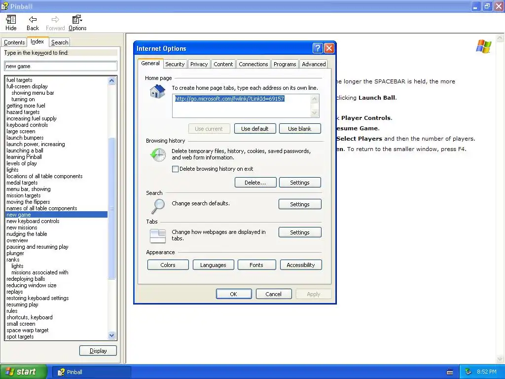Screen dimensions: 505x379
Task: Switch to the Security tab
Action: 175,64
